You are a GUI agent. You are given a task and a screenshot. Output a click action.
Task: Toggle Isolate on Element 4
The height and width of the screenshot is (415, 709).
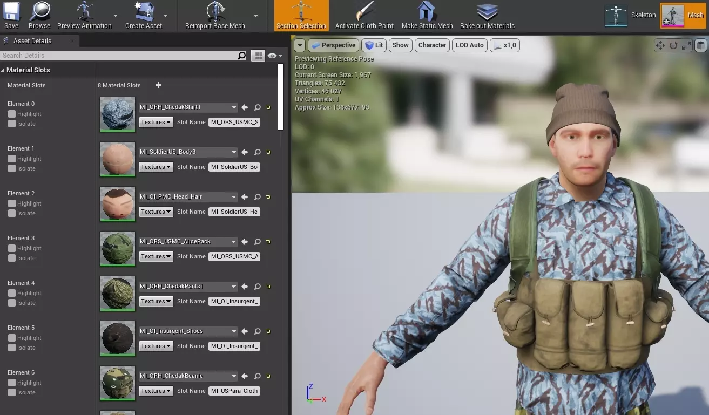coord(12,303)
